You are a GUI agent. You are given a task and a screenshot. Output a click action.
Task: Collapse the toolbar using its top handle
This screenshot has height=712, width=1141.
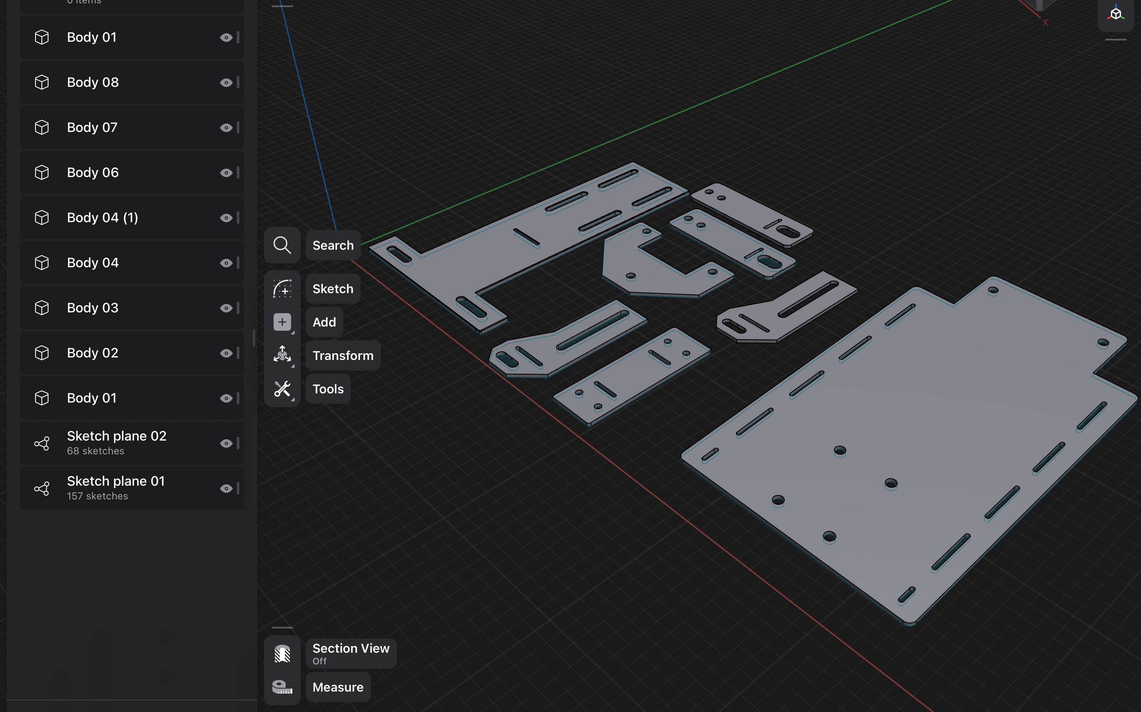[282, 6]
